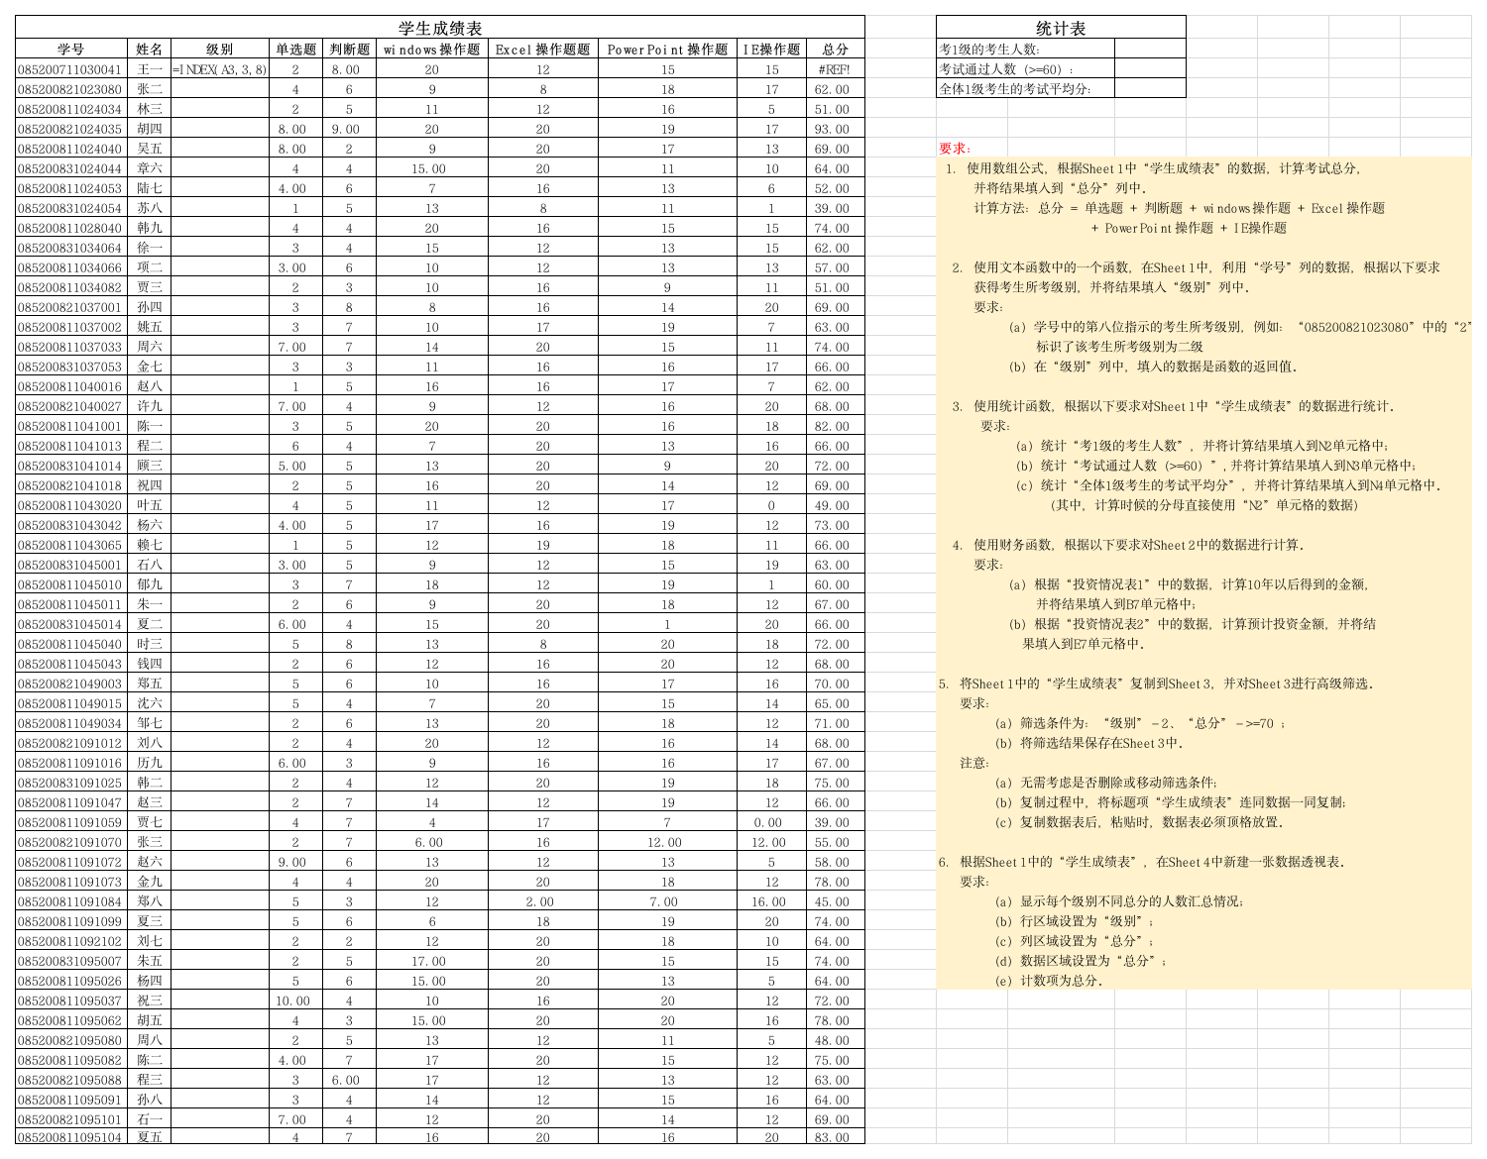Select student ID 085200811040016
The width and height of the screenshot is (1487, 1159).
coord(71,386)
